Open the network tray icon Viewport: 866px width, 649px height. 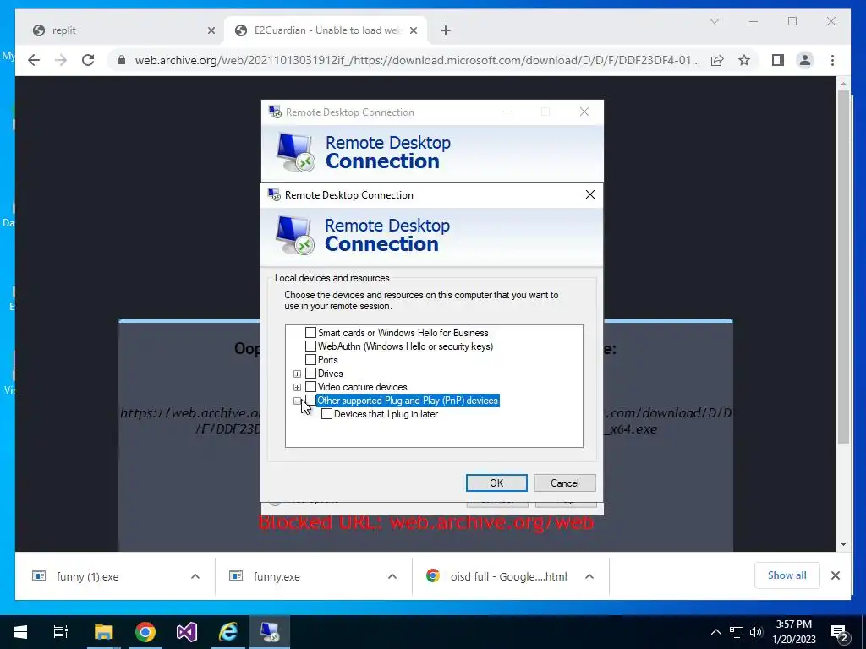pyautogui.click(x=737, y=632)
